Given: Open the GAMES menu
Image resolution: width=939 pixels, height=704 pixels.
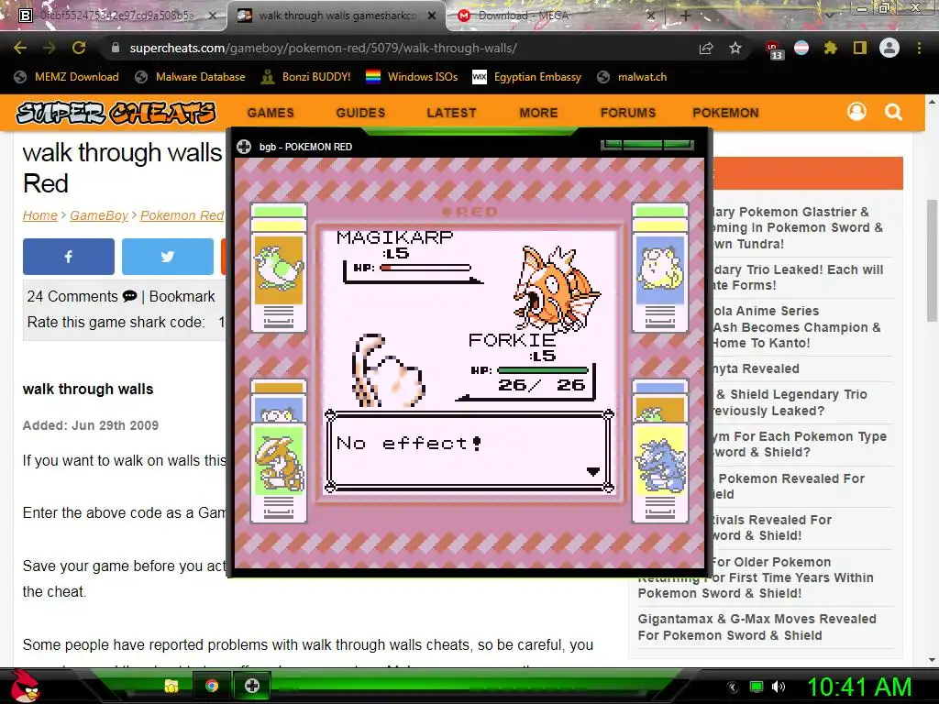Looking at the screenshot, I should pyautogui.click(x=271, y=113).
